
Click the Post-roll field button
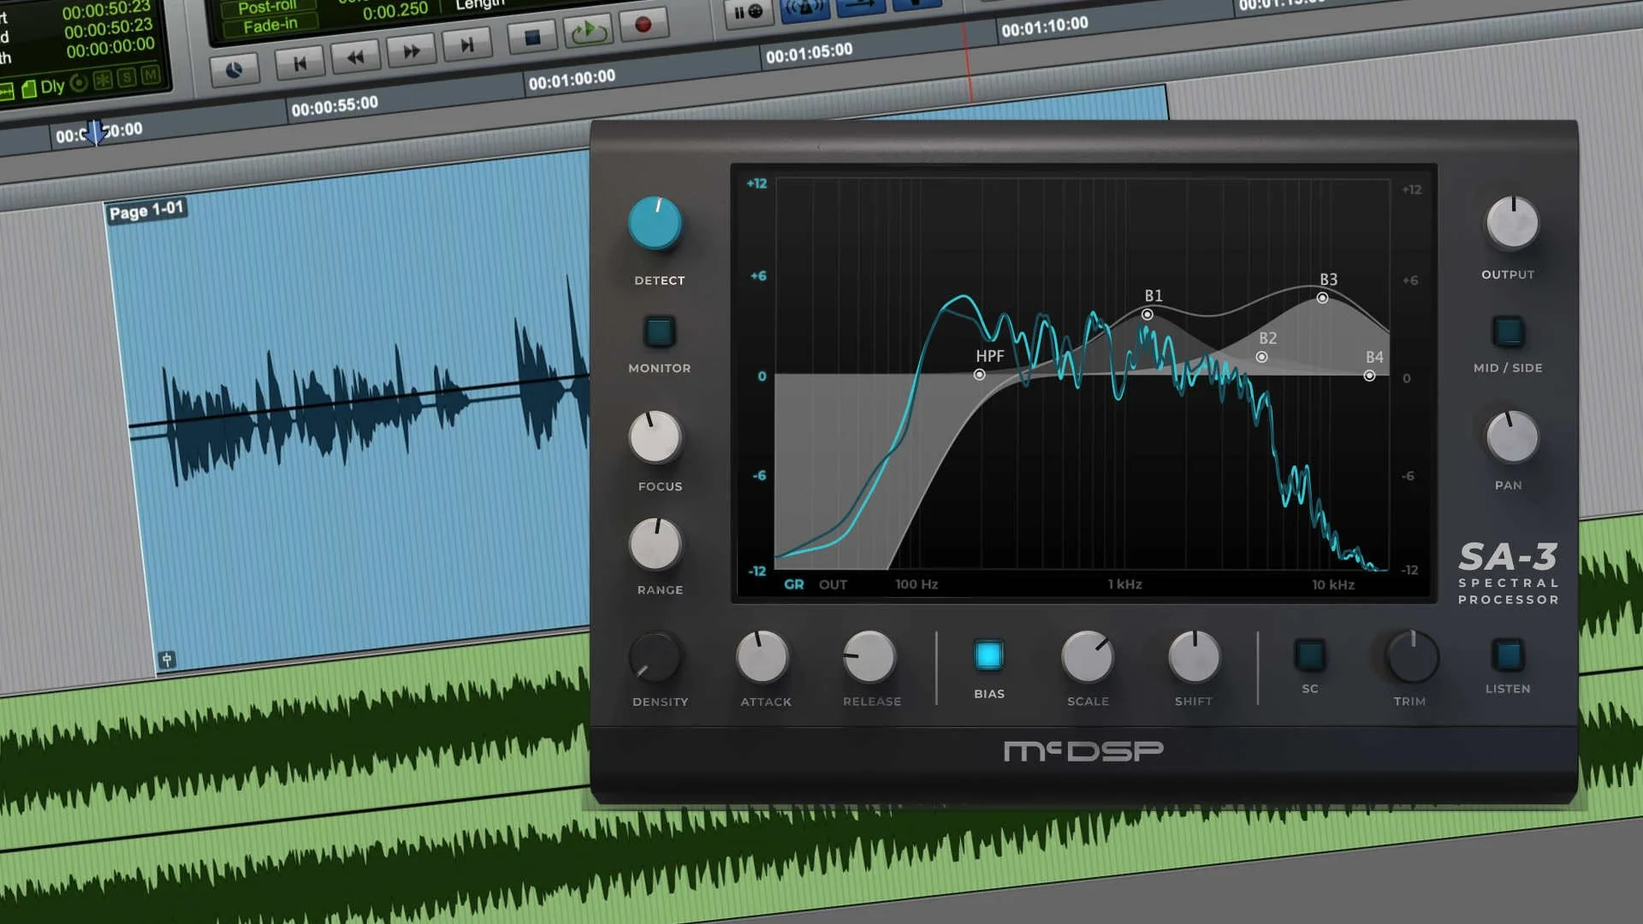pyautogui.click(x=267, y=8)
